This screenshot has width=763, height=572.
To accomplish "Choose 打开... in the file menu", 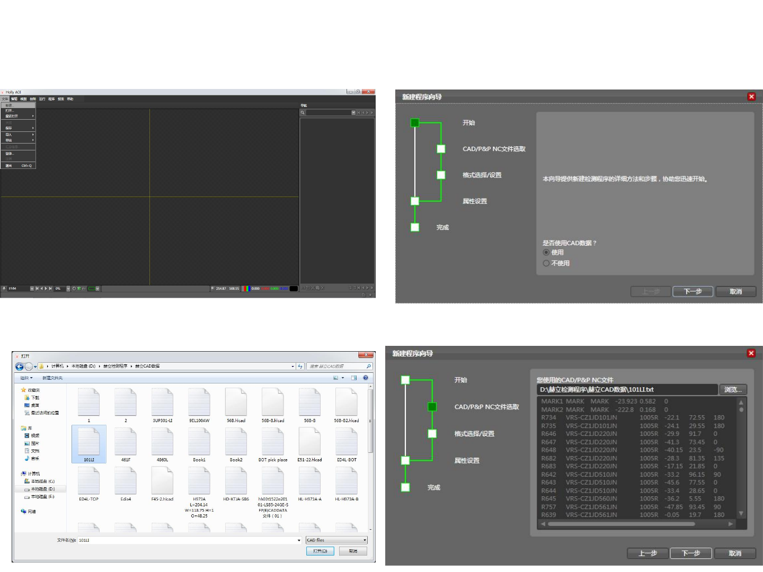I will pyautogui.click(x=9, y=111).
